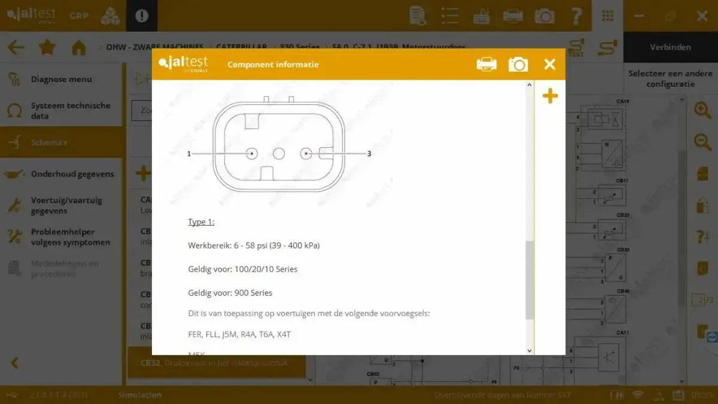Open the report document icon in the top toolbar

pyautogui.click(x=418, y=16)
